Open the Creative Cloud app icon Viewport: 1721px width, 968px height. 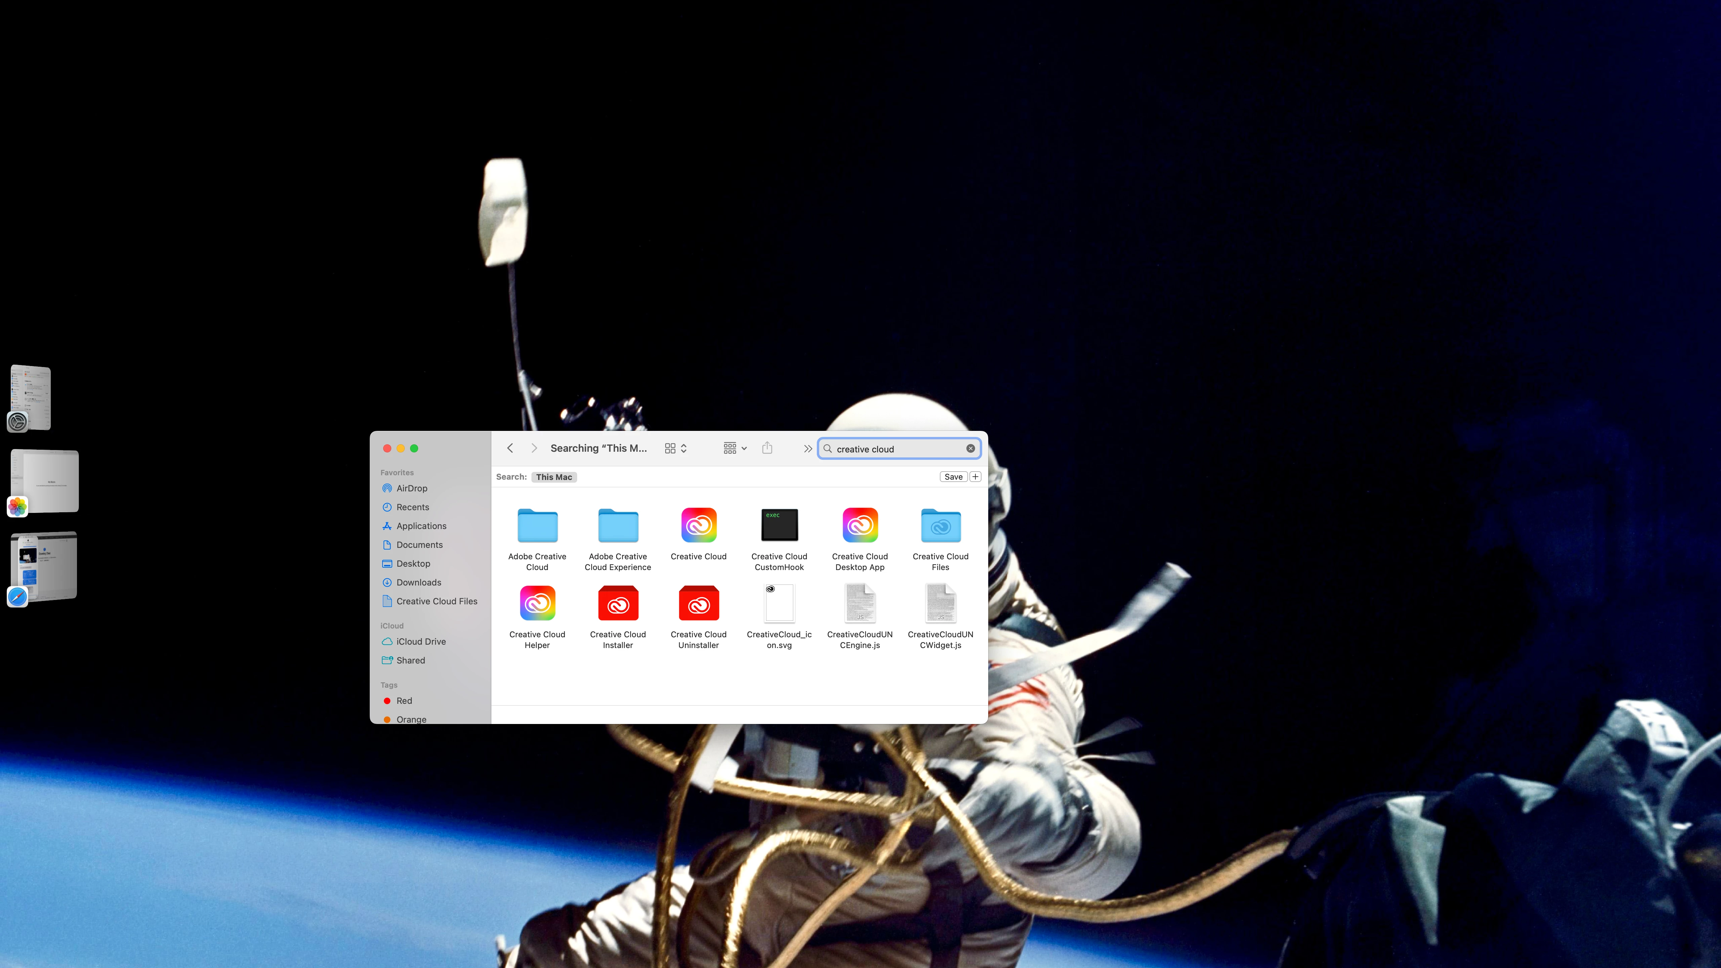coord(698,526)
